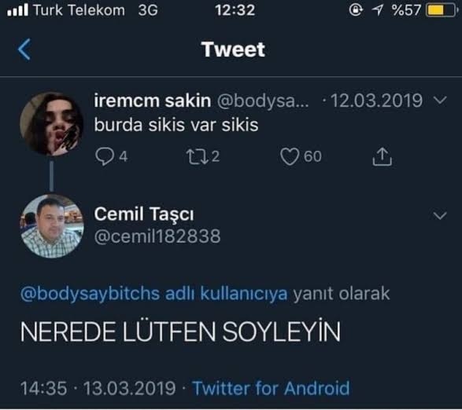
Task: Open options chevron on Cemil Taşcı tweet
Action: click(440, 215)
